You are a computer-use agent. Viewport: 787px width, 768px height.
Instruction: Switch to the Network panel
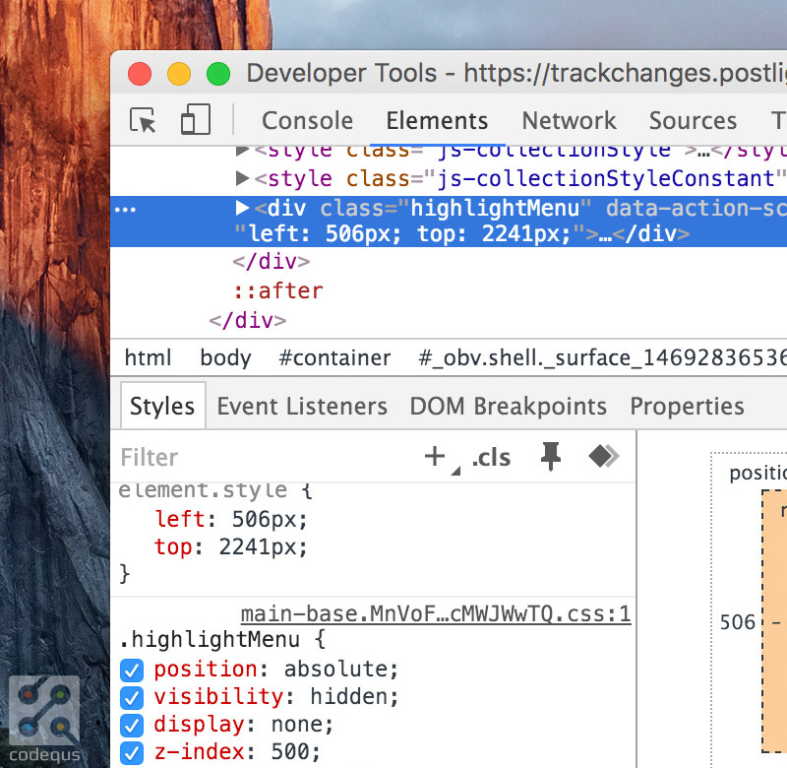click(569, 120)
